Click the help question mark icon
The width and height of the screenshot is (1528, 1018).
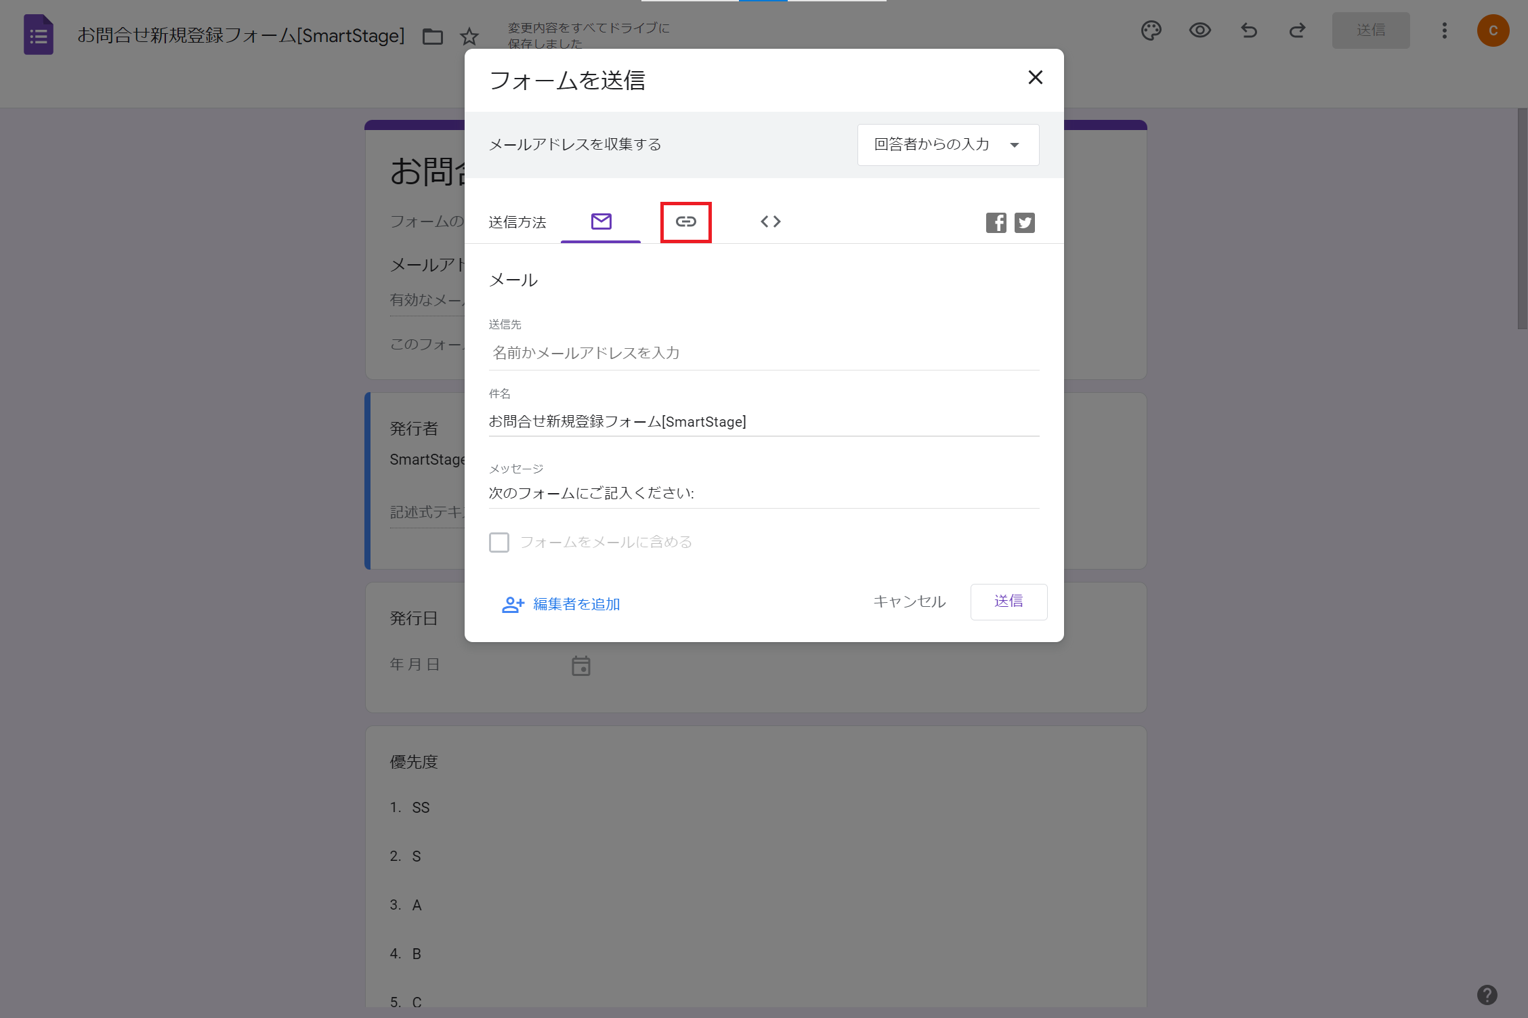[x=1487, y=994]
